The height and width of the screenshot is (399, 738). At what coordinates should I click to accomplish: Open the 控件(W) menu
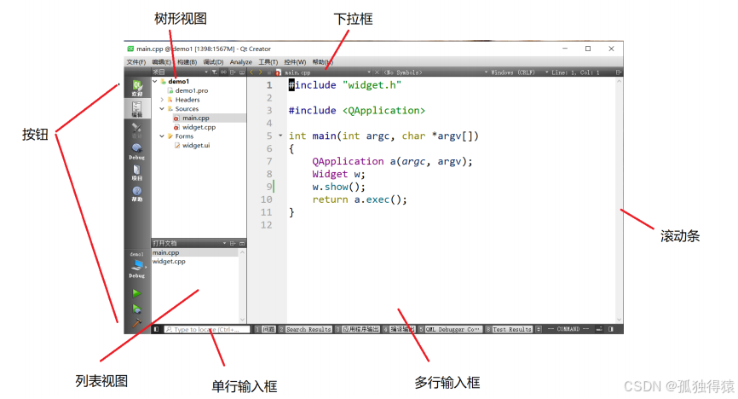(295, 61)
